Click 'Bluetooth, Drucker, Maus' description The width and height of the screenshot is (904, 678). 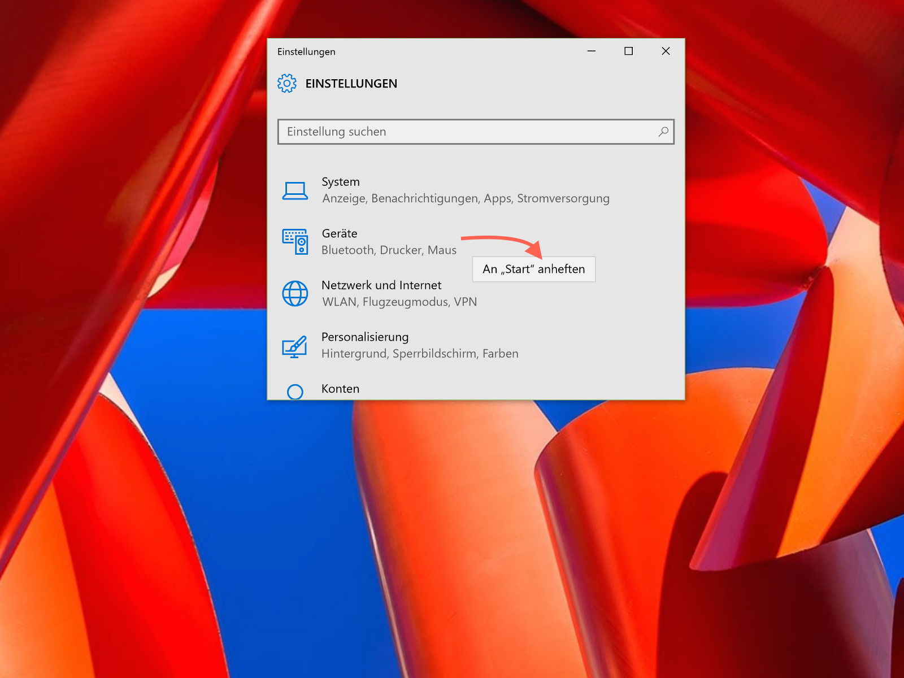pos(389,250)
